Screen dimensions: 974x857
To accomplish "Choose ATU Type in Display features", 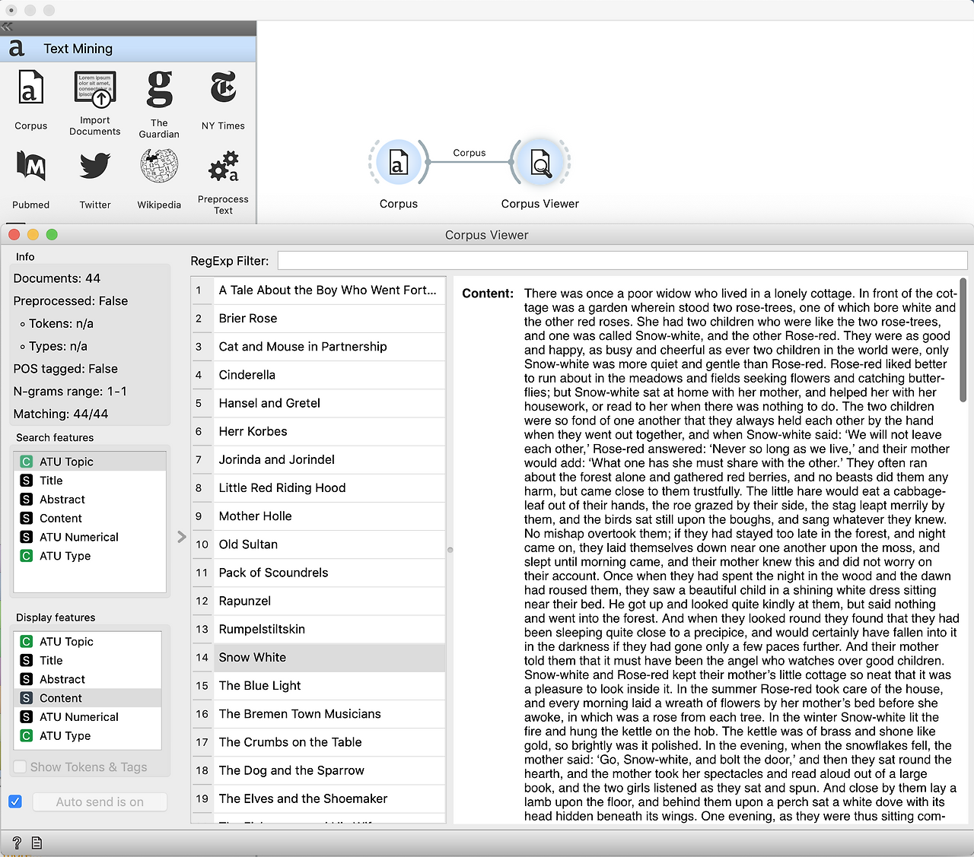I will (x=88, y=736).
